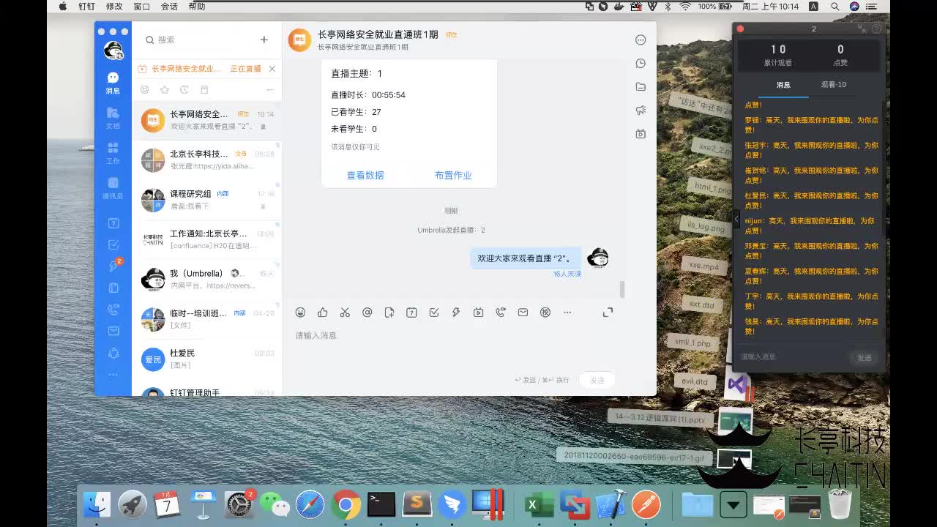Screen dimensions: 937x527
Task: Switch to the 观看·10 tab in live panel
Action: (834, 85)
